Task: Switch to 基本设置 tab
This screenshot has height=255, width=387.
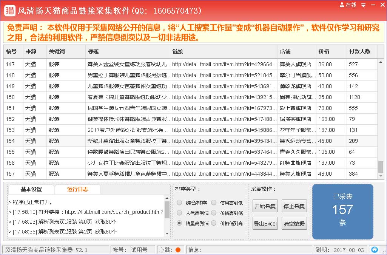Action: click(31, 189)
